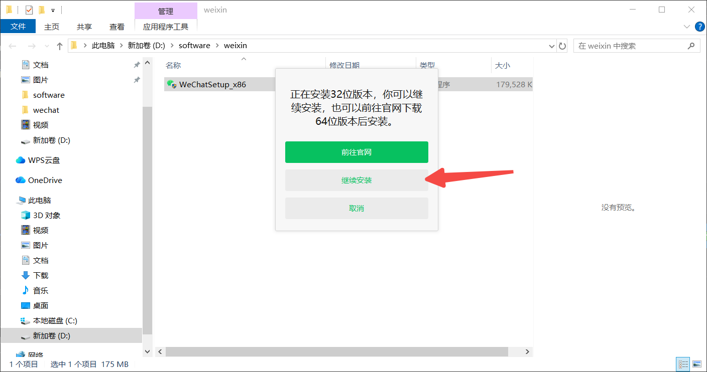Go forward with the right arrow

click(x=32, y=46)
